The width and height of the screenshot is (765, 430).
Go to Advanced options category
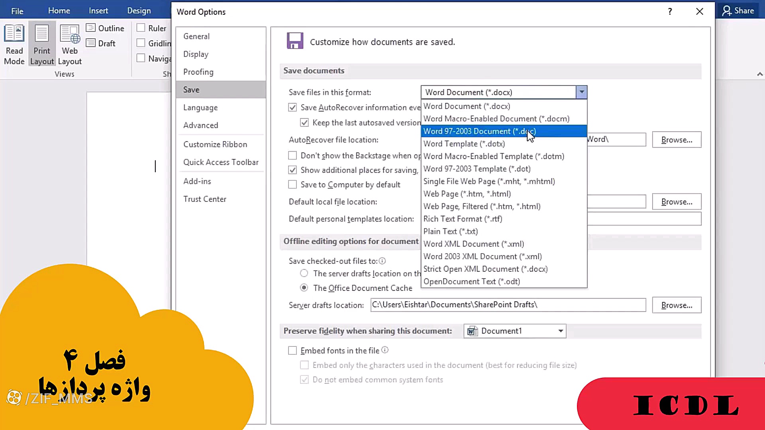[x=221, y=125]
